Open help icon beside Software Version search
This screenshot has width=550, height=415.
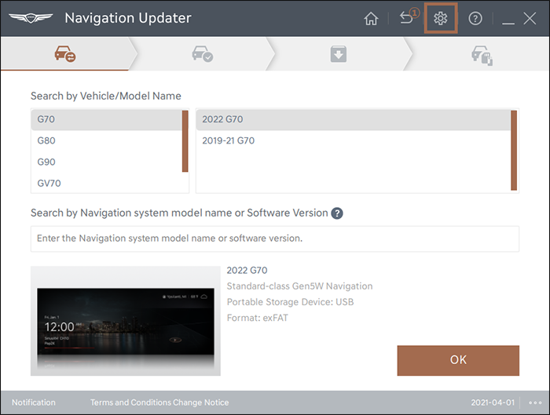click(337, 213)
